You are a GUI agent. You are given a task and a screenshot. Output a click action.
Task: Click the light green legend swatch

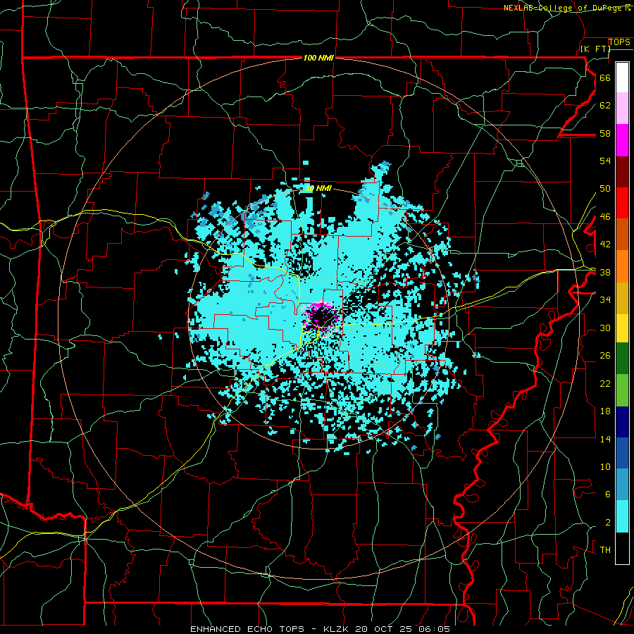pyautogui.click(x=622, y=390)
